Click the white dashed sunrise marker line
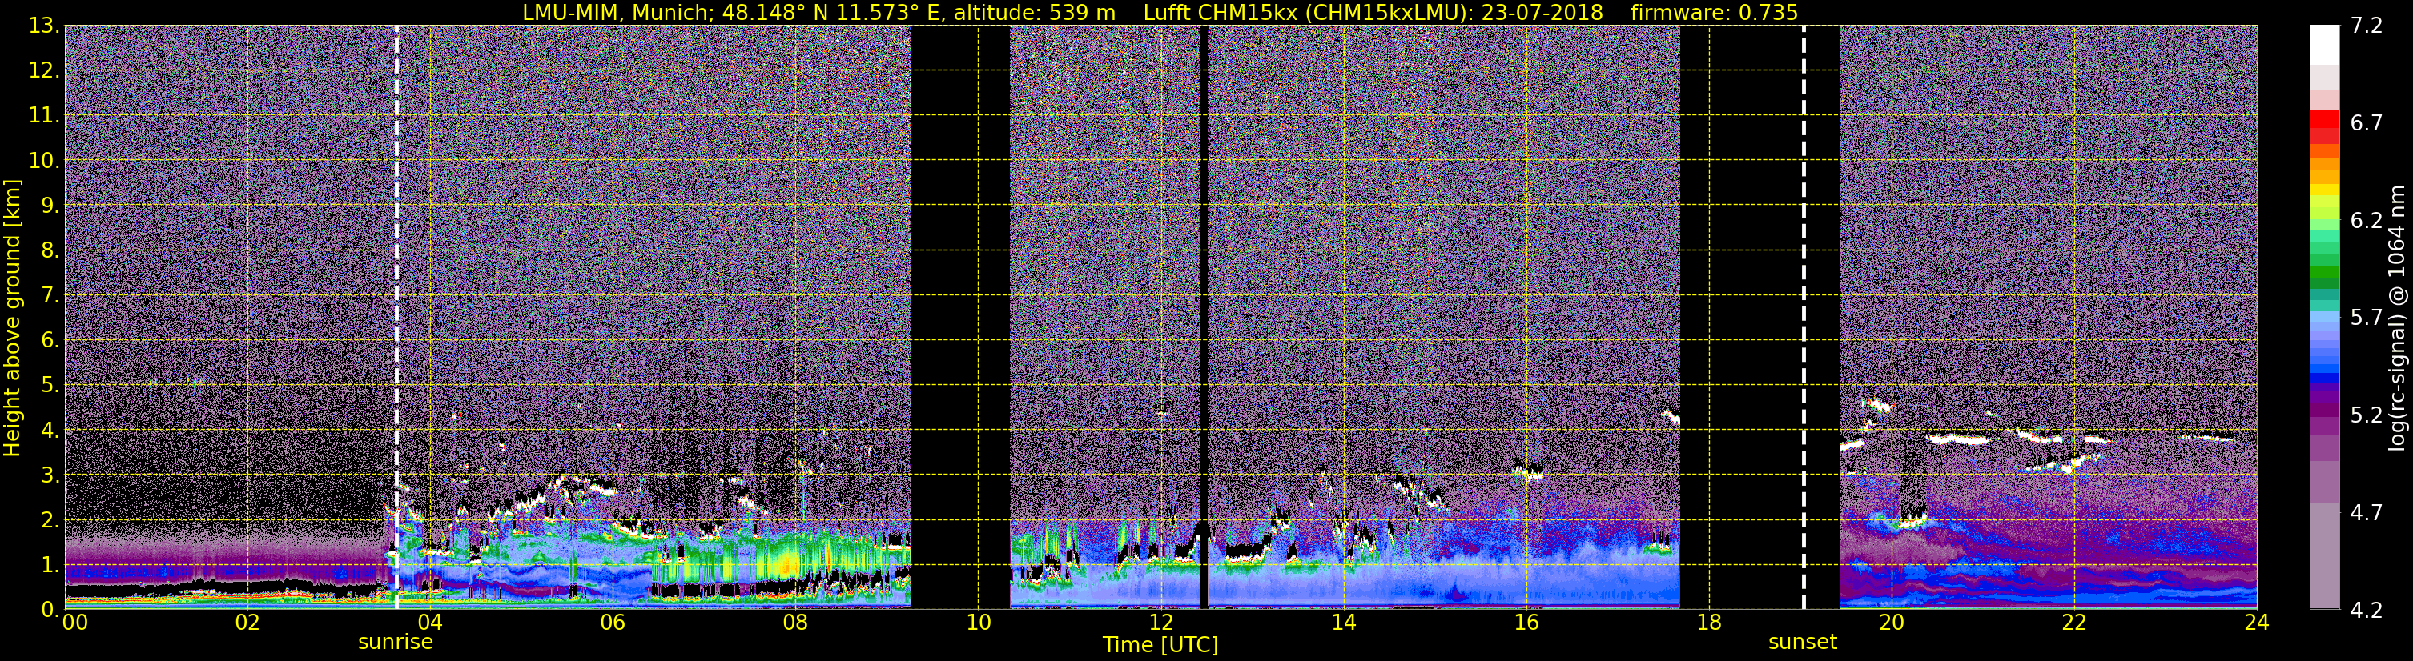 coord(396,318)
